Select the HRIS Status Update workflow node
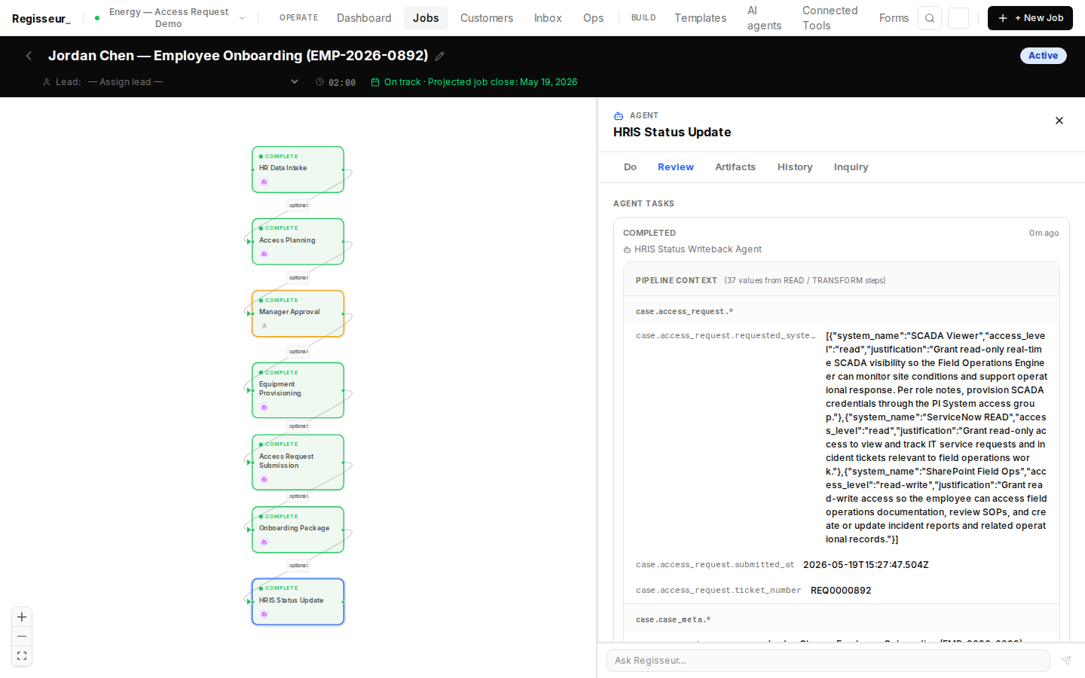The height and width of the screenshot is (678, 1085). (x=298, y=602)
